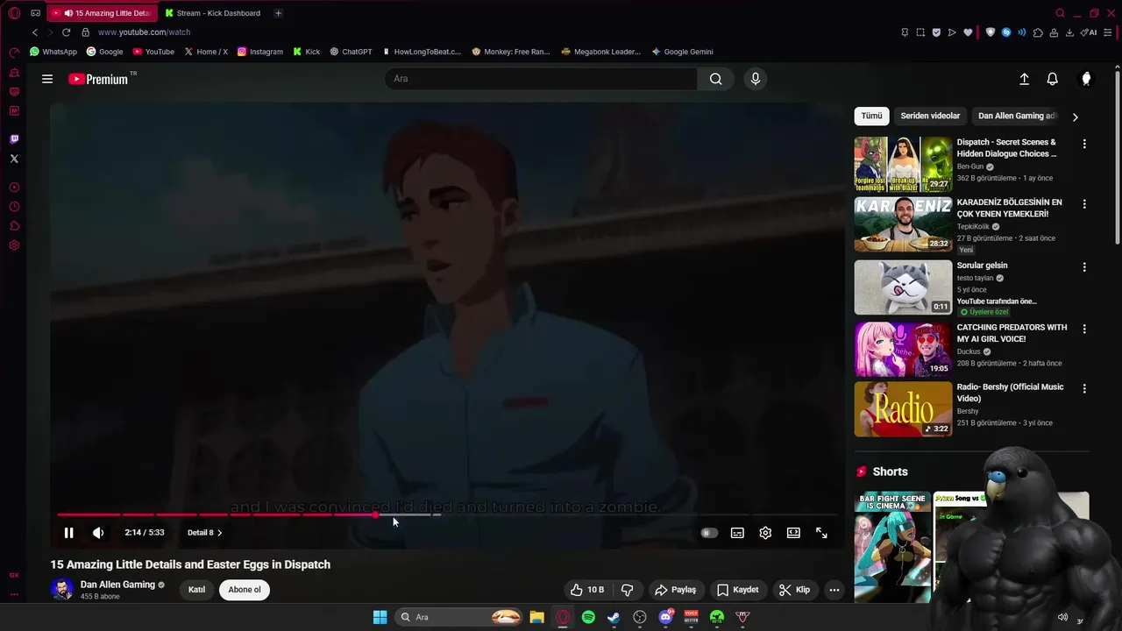Open options for Sorular gelsin video

tap(1084, 267)
